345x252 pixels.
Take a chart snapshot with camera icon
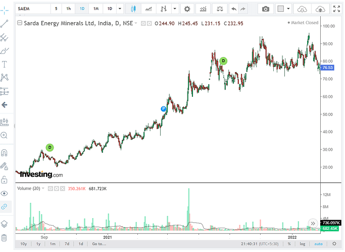click(x=266, y=9)
